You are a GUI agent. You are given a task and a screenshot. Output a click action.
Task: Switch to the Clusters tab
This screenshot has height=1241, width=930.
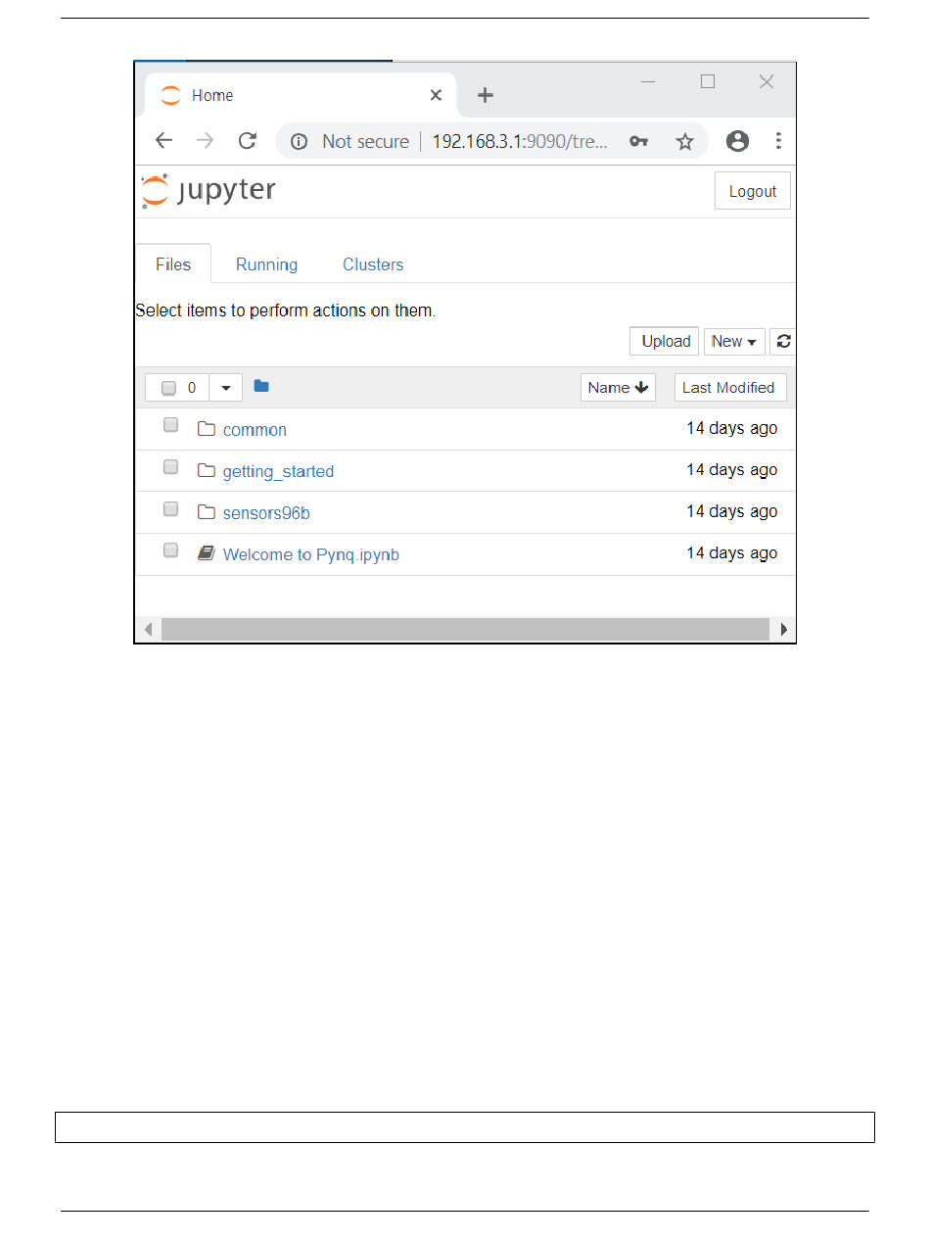click(x=373, y=264)
